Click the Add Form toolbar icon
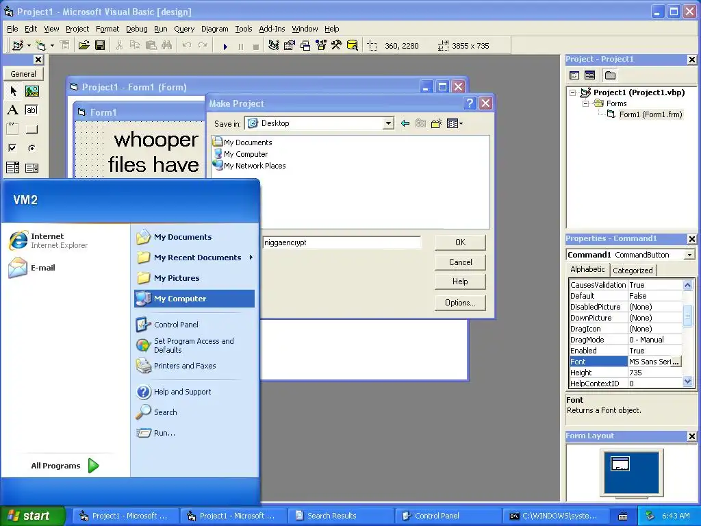Image resolution: width=701 pixels, height=526 pixels. pos(40,46)
